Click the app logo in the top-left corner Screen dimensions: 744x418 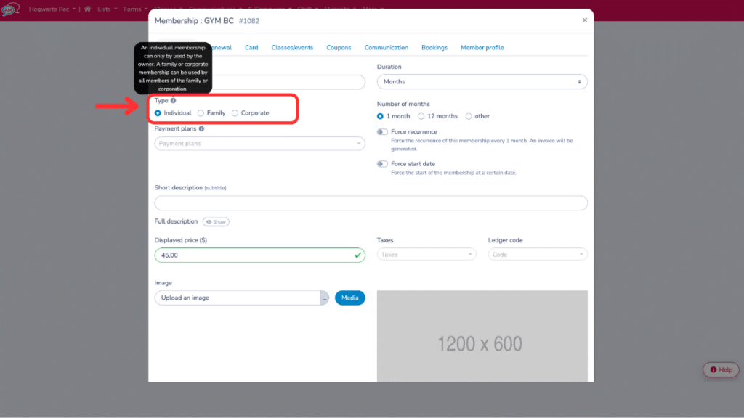pyautogui.click(x=10, y=9)
